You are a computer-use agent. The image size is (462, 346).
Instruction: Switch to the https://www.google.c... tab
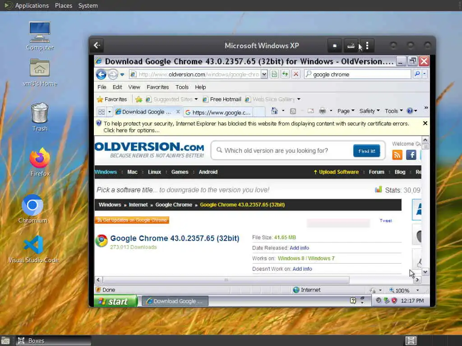[x=218, y=112]
